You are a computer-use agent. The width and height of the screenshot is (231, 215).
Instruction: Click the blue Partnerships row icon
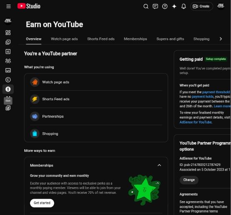tap(35, 116)
